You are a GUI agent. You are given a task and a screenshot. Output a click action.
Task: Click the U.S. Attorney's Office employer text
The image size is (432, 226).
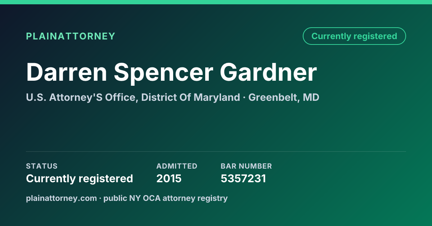(133, 97)
